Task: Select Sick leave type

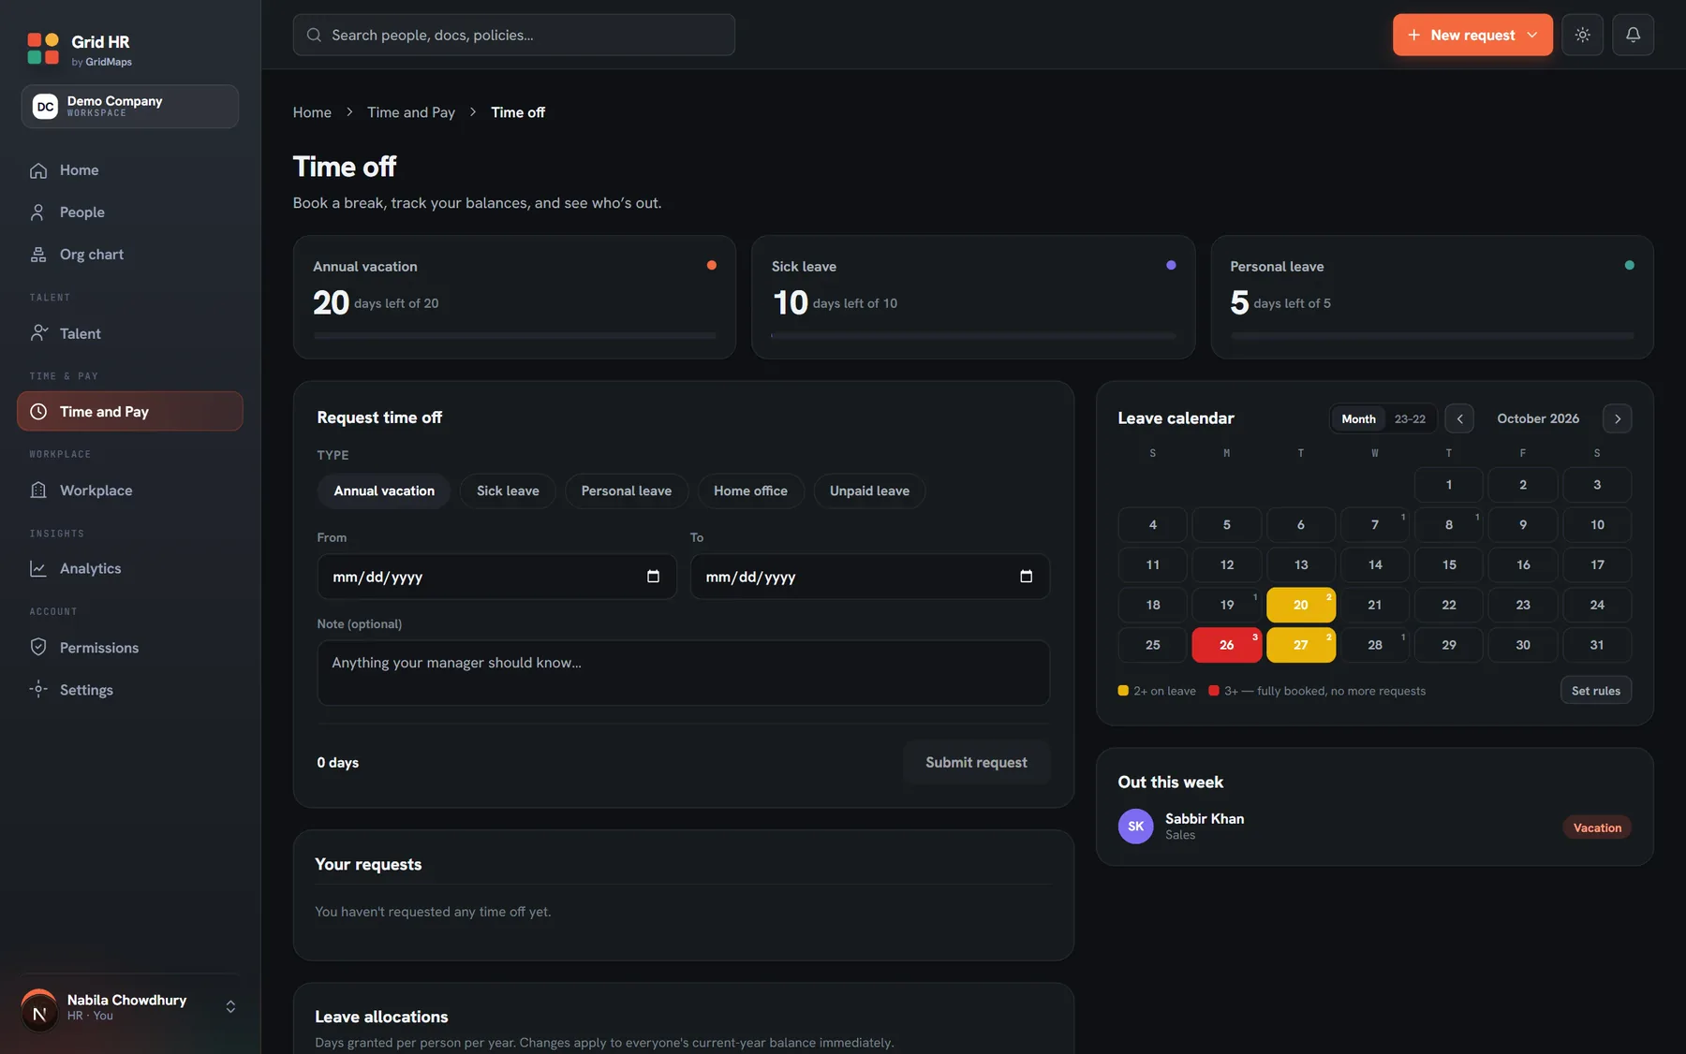Action: pos(508,490)
